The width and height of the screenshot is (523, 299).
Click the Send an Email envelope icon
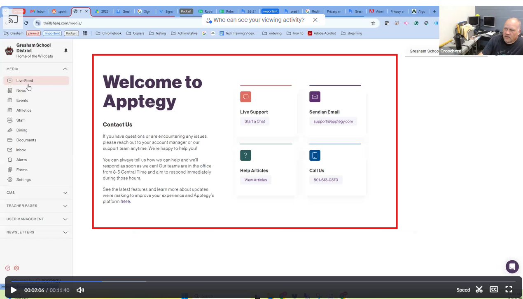coord(315,97)
